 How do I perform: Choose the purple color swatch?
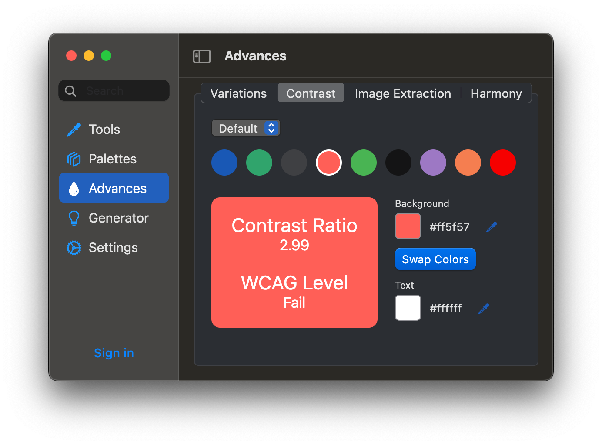click(433, 163)
